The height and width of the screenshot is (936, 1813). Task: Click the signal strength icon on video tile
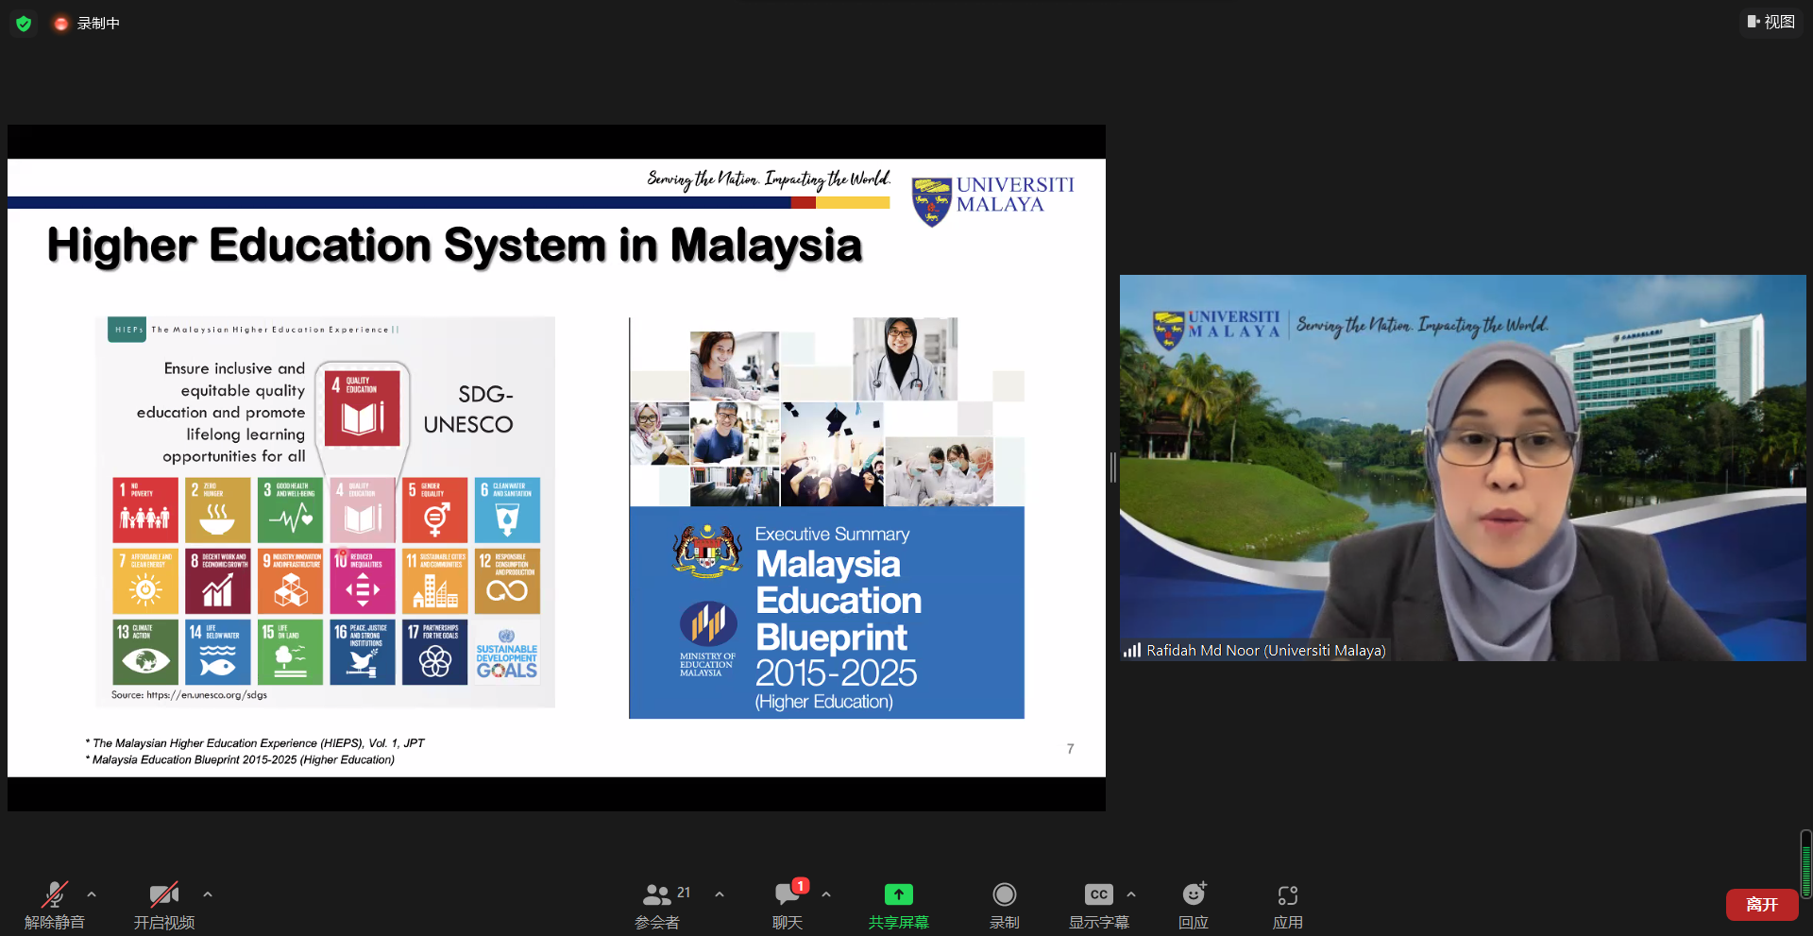[x=1132, y=650]
